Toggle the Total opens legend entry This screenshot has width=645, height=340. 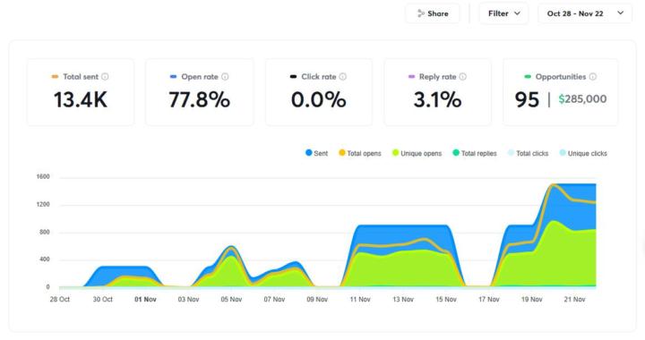tap(359, 153)
